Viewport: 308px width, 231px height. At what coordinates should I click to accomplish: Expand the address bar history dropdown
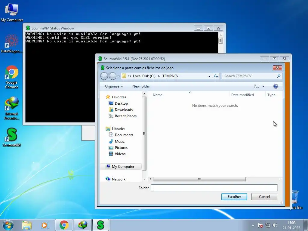click(209, 76)
